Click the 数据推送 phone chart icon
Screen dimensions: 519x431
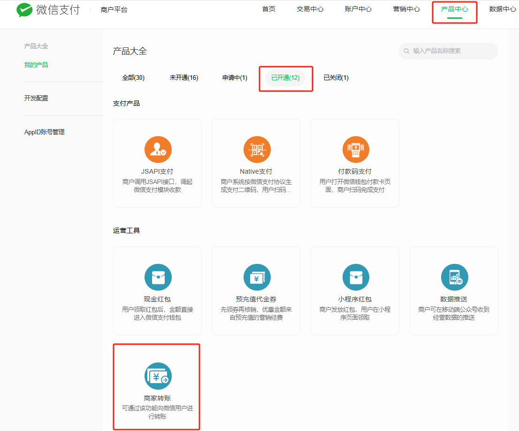pyautogui.click(x=454, y=277)
